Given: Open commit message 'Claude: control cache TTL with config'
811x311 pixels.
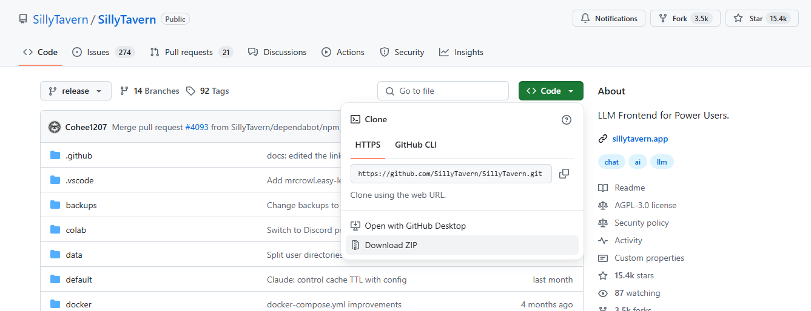Looking at the screenshot, I should coord(337,280).
